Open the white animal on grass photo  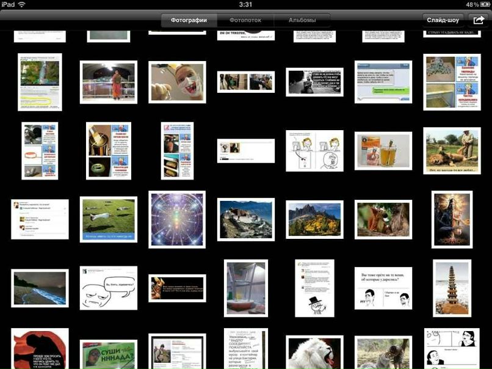pos(109,219)
